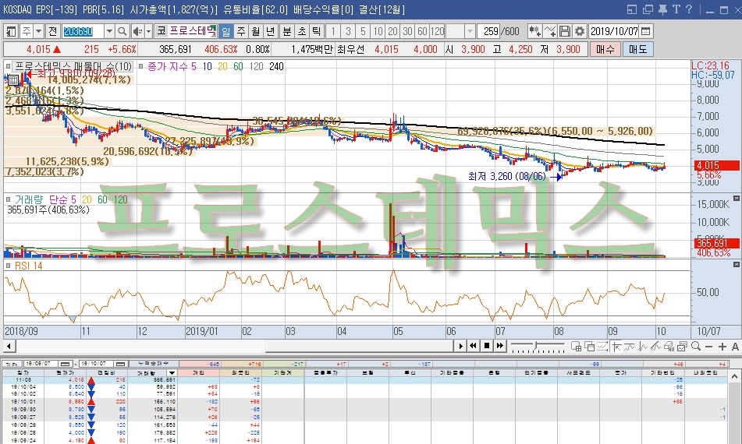Play chart replay forward
742x444 pixels.
(460, 346)
